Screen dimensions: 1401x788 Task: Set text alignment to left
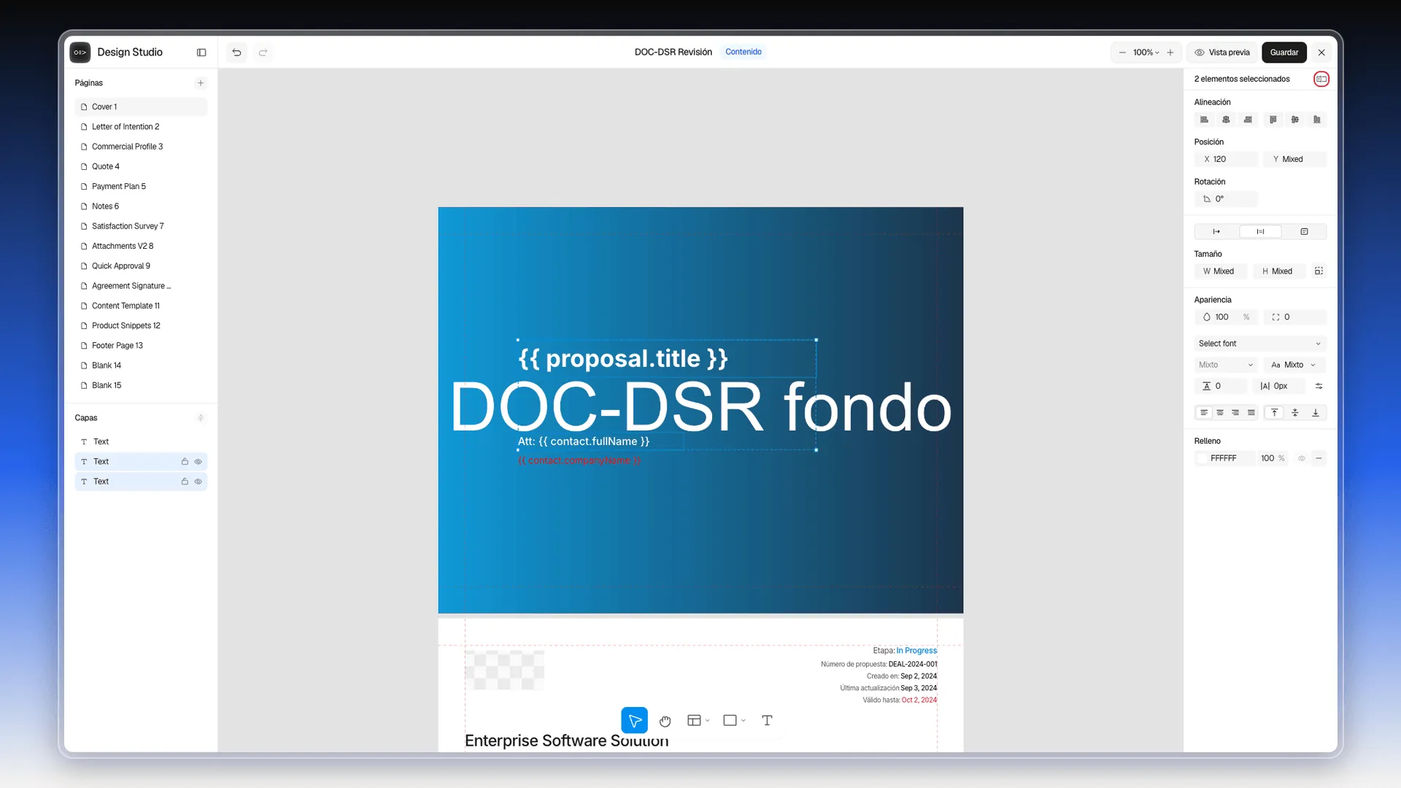click(x=1204, y=413)
